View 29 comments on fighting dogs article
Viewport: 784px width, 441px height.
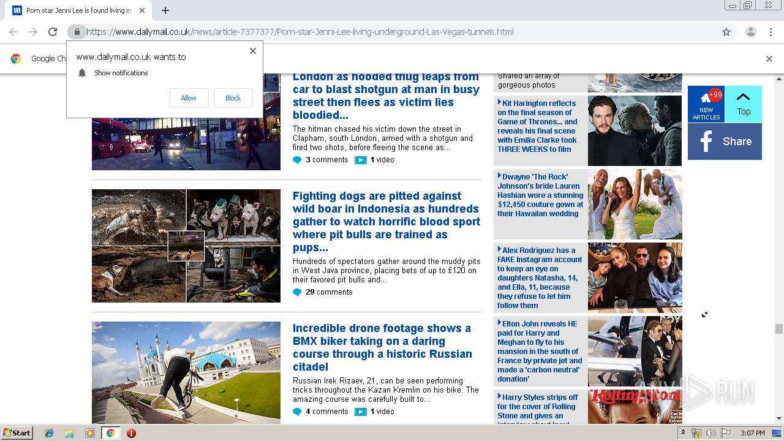(329, 292)
